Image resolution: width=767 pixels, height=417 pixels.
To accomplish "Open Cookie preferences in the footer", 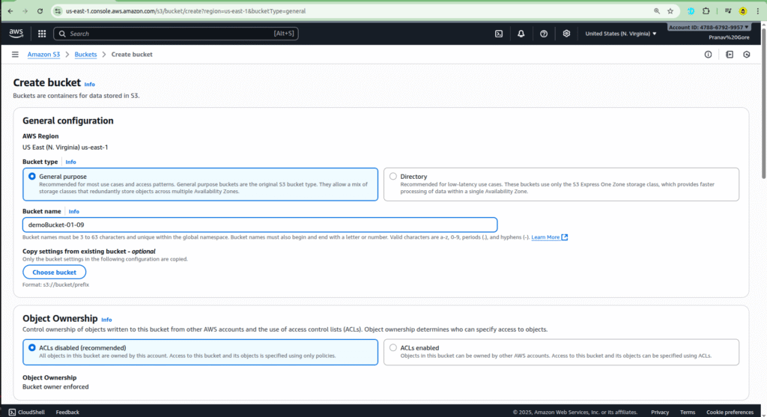I will coord(730,412).
